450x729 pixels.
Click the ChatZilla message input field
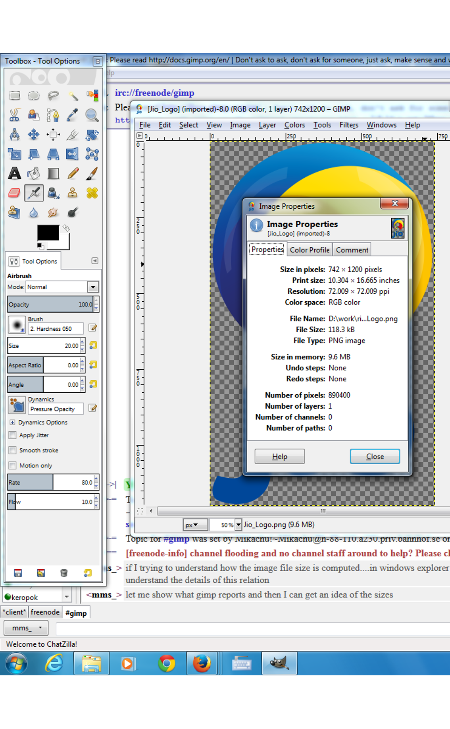(x=253, y=629)
